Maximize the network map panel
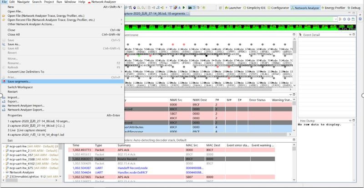This screenshot has height=188, width=364. (x=294, y=35)
